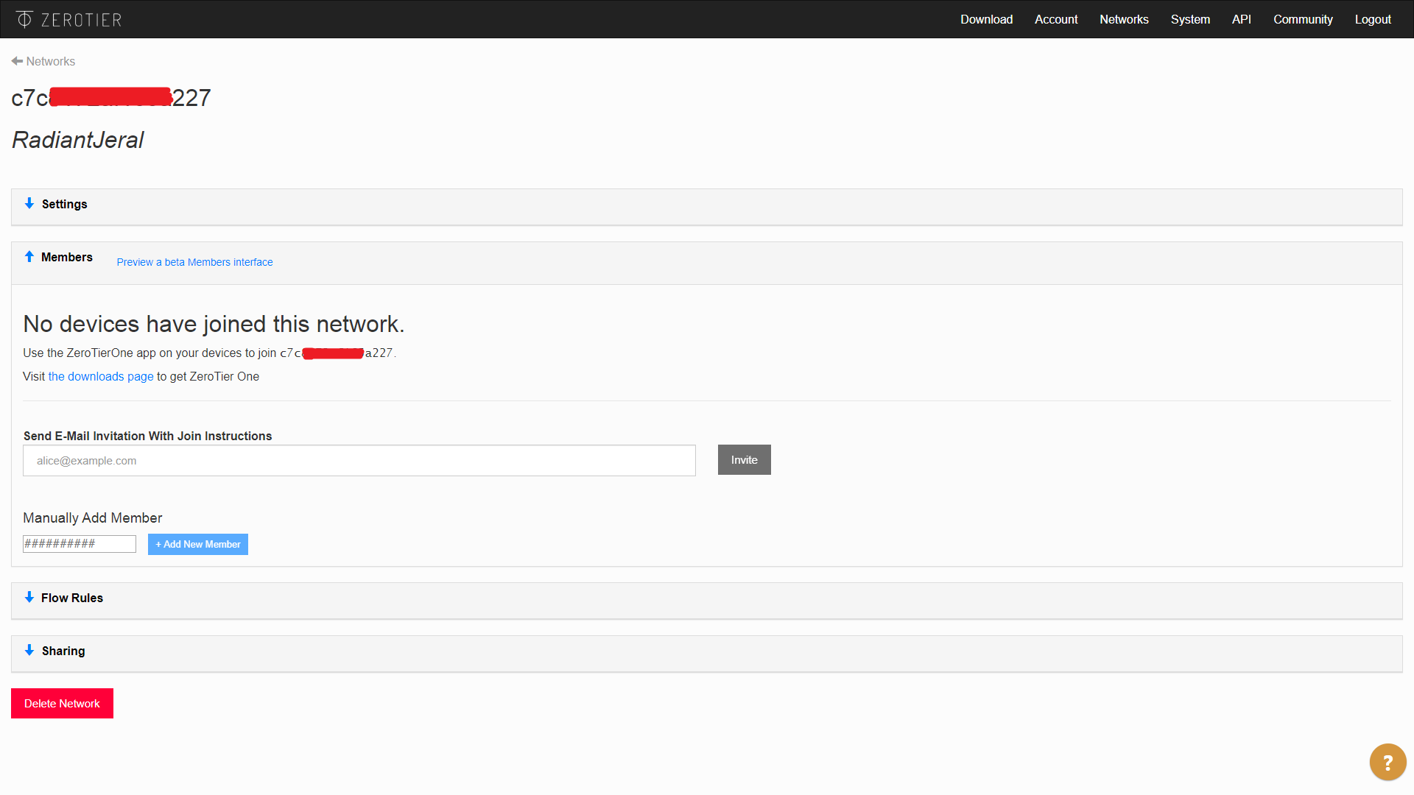Image resolution: width=1414 pixels, height=795 pixels.
Task: Click the down arrow beside Sharing
Action: (x=29, y=650)
